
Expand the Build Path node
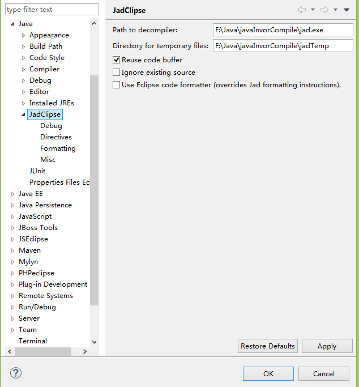coord(23,46)
